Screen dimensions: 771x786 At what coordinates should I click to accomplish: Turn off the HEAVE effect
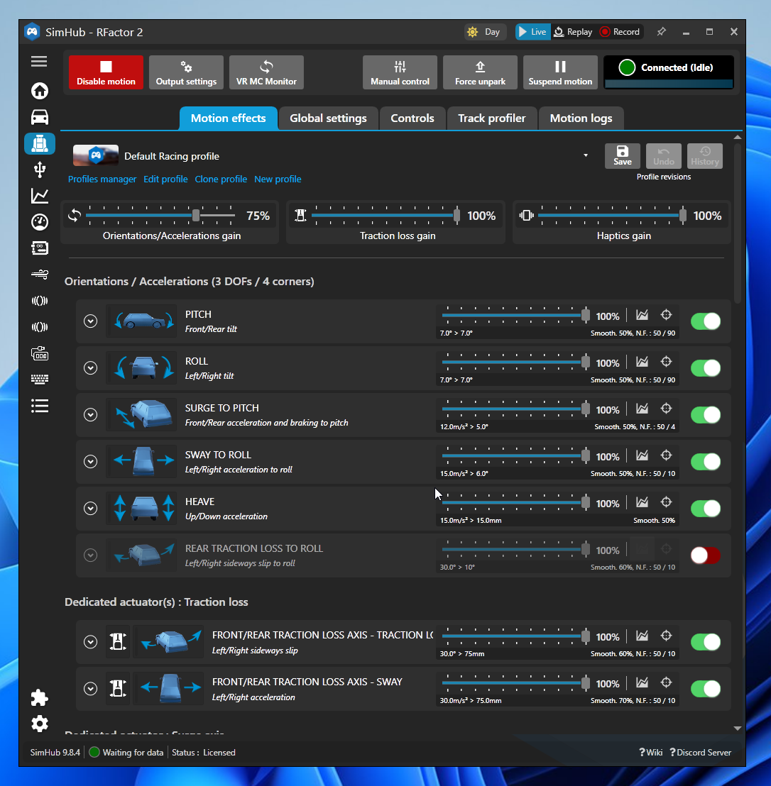tap(705, 509)
